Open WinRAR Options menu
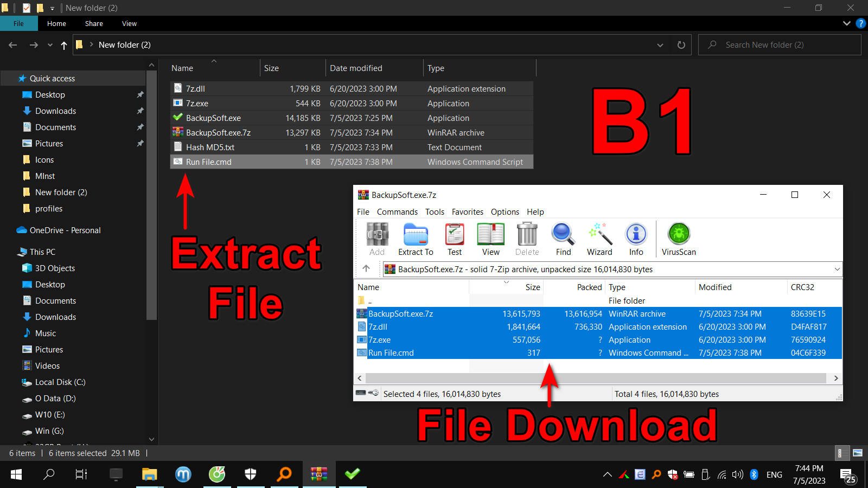This screenshot has width=868, height=488. [x=505, y=211]
